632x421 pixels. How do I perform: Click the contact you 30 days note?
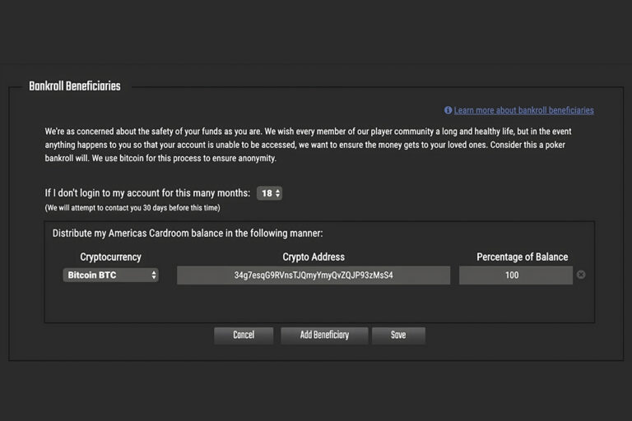pos(132,208)
